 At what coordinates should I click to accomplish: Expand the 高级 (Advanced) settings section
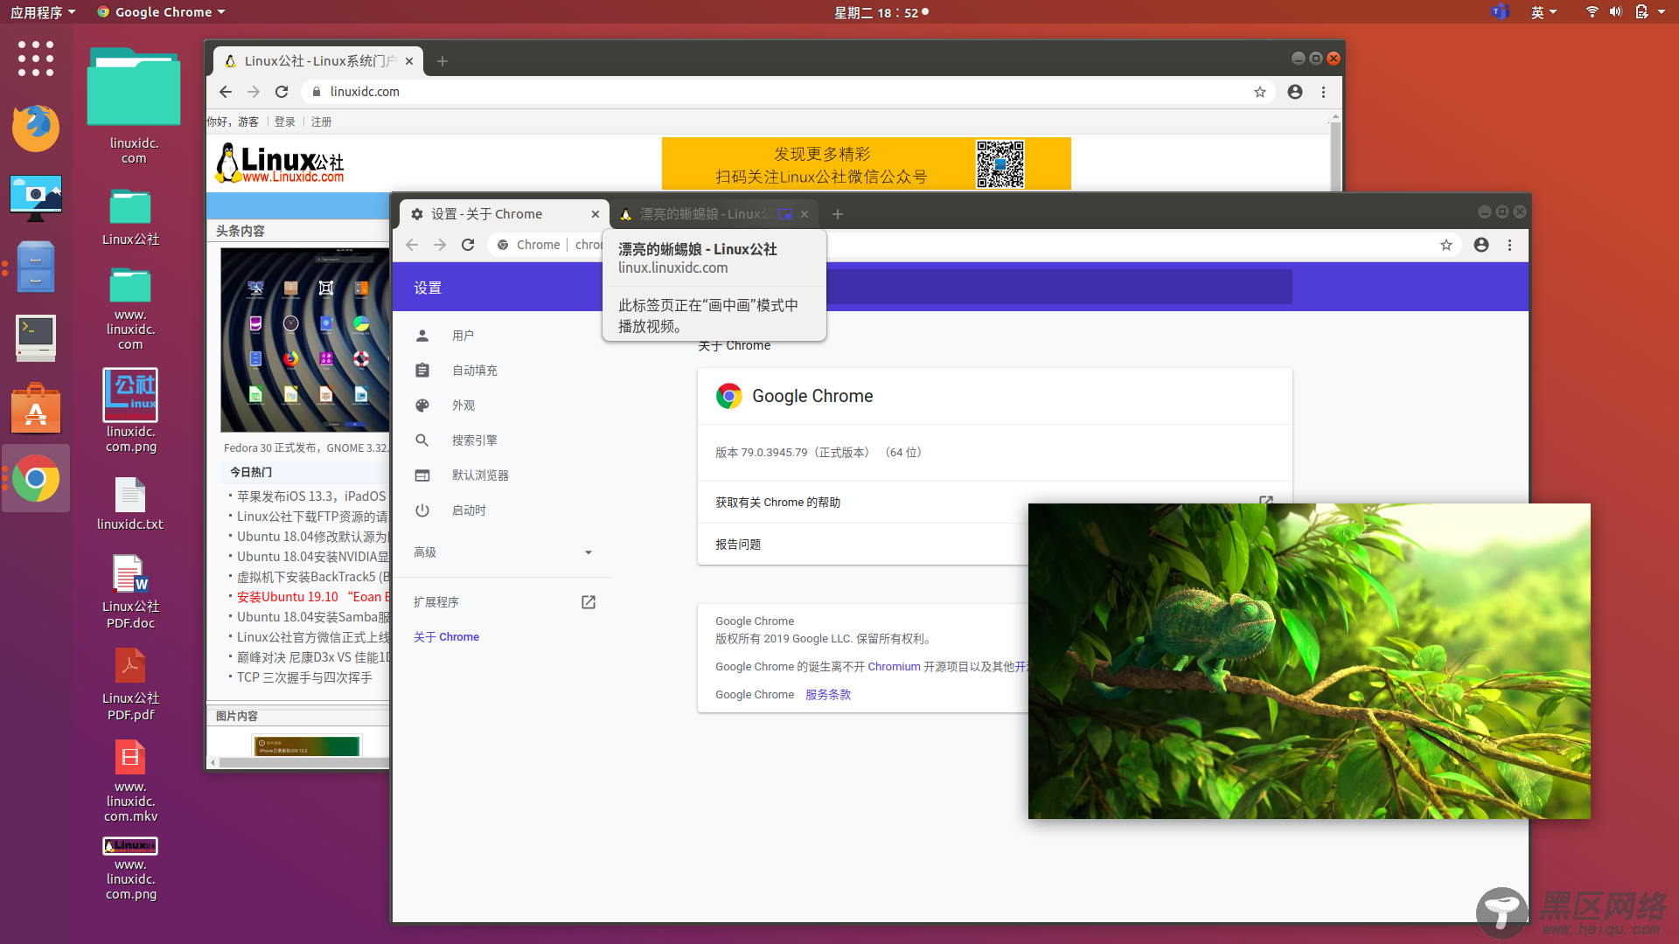tap(503, 551)
